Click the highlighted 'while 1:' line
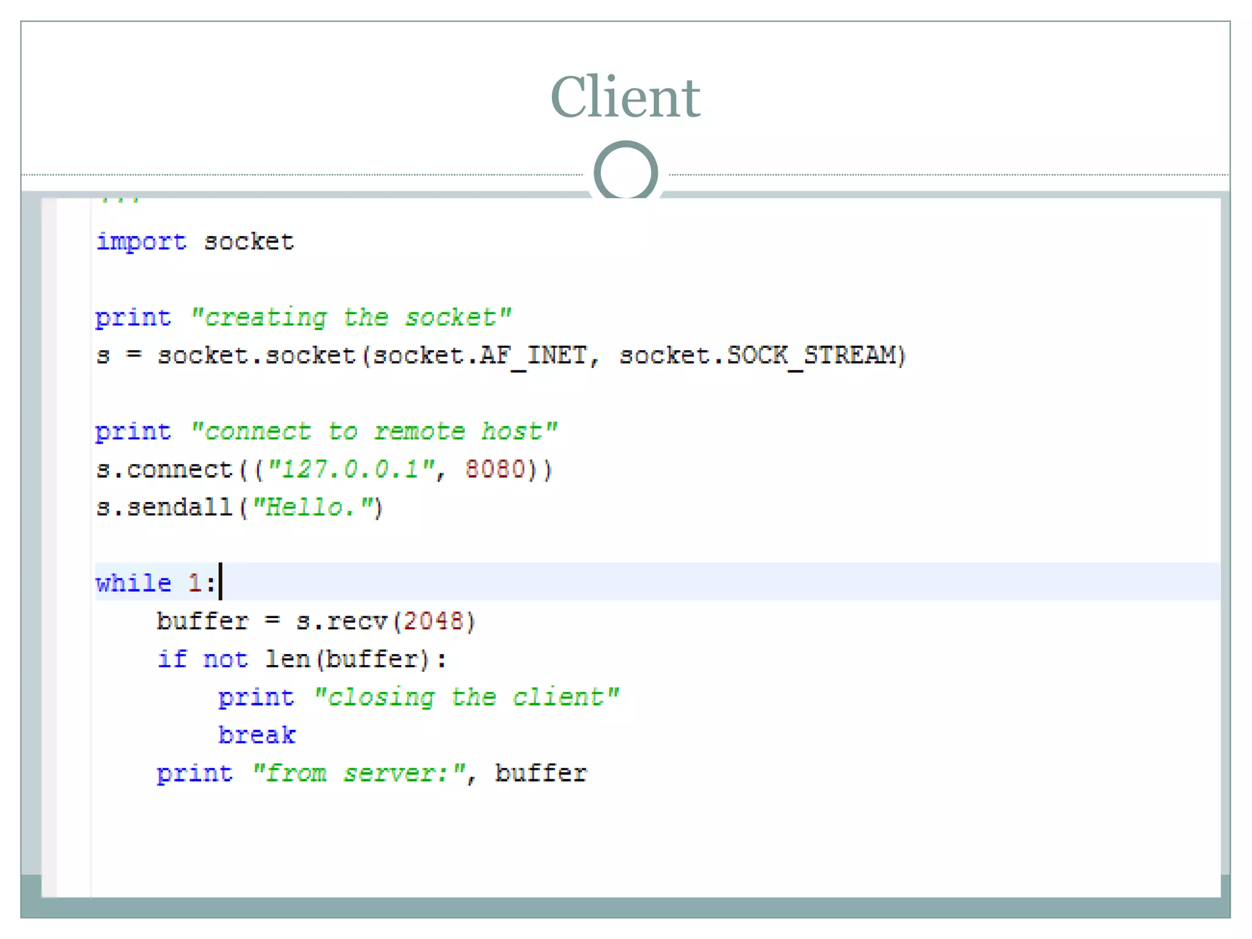The height and width of the screenshot is (939, 1252). point(658,581)
